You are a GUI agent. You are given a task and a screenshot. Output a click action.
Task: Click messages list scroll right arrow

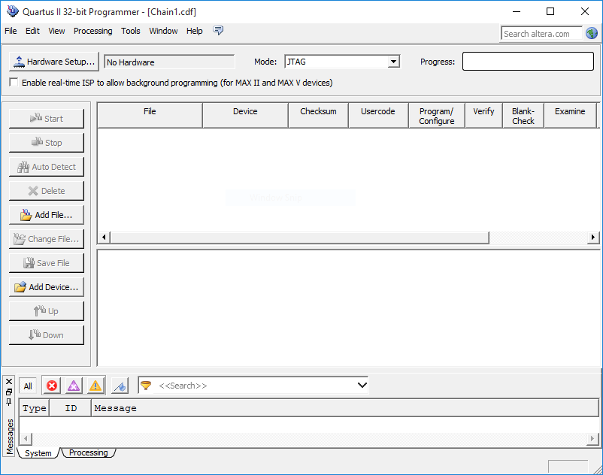(x=592, y=438)
